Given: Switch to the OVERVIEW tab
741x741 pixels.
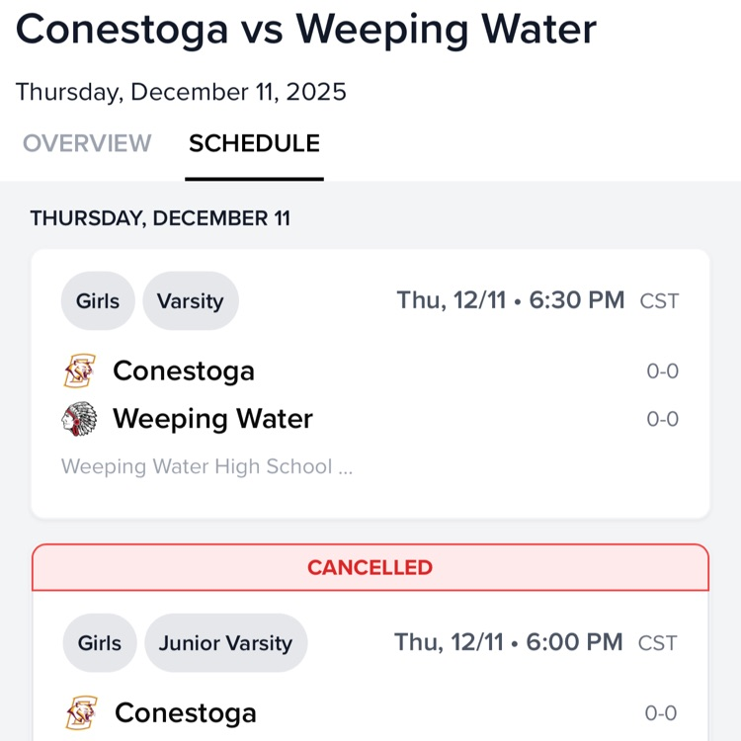Looking at the screenshot, I should click(x=87, y=143).
